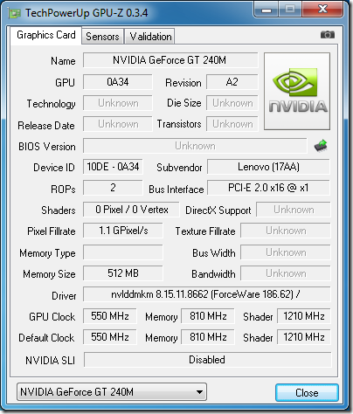Click the Default Clock field 550 MHz
353x414 pixels.
110,337
